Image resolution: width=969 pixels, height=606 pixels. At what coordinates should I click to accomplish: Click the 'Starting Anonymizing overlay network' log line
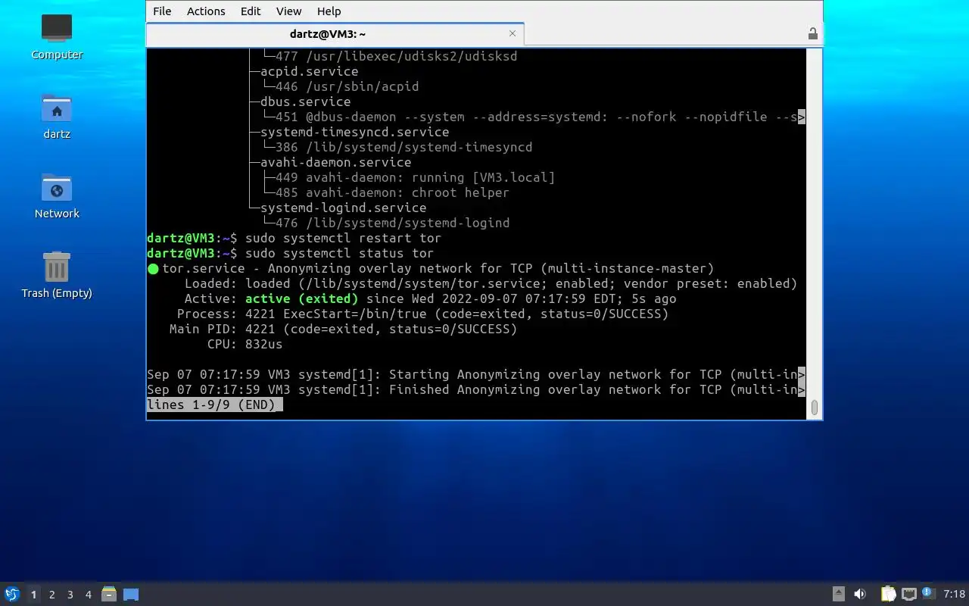476,374
